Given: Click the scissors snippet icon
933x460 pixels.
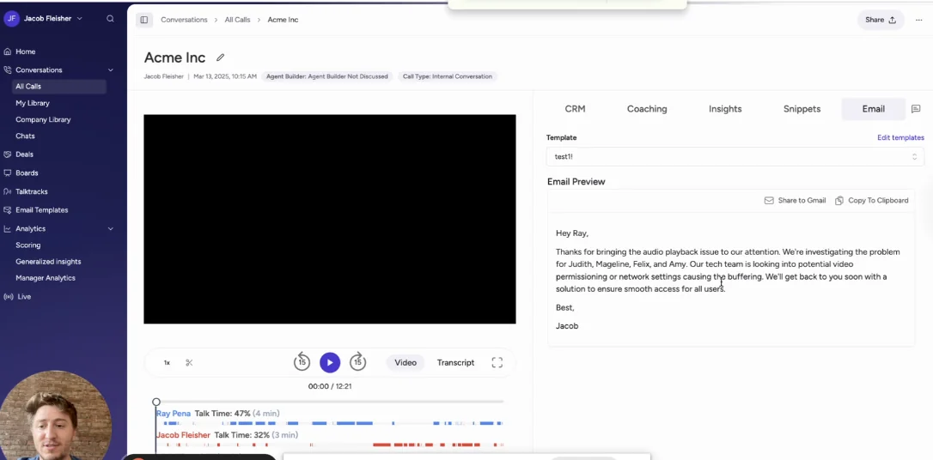Looking at the screenshot, I should coord(189,362).
